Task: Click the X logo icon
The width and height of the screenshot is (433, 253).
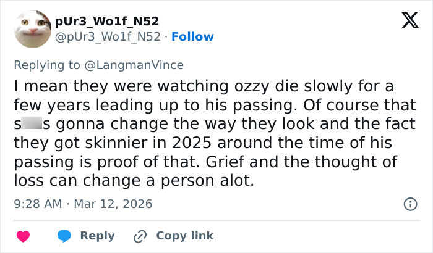Action: click(406, 22)
